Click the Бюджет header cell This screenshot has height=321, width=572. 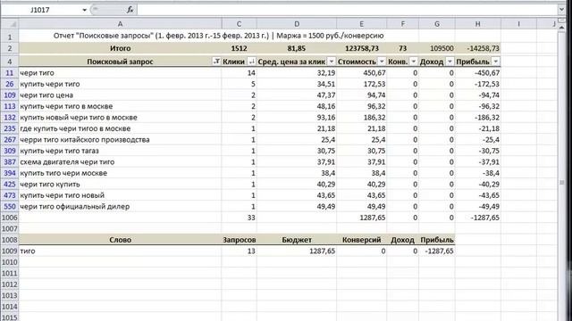tap(297, 240)
